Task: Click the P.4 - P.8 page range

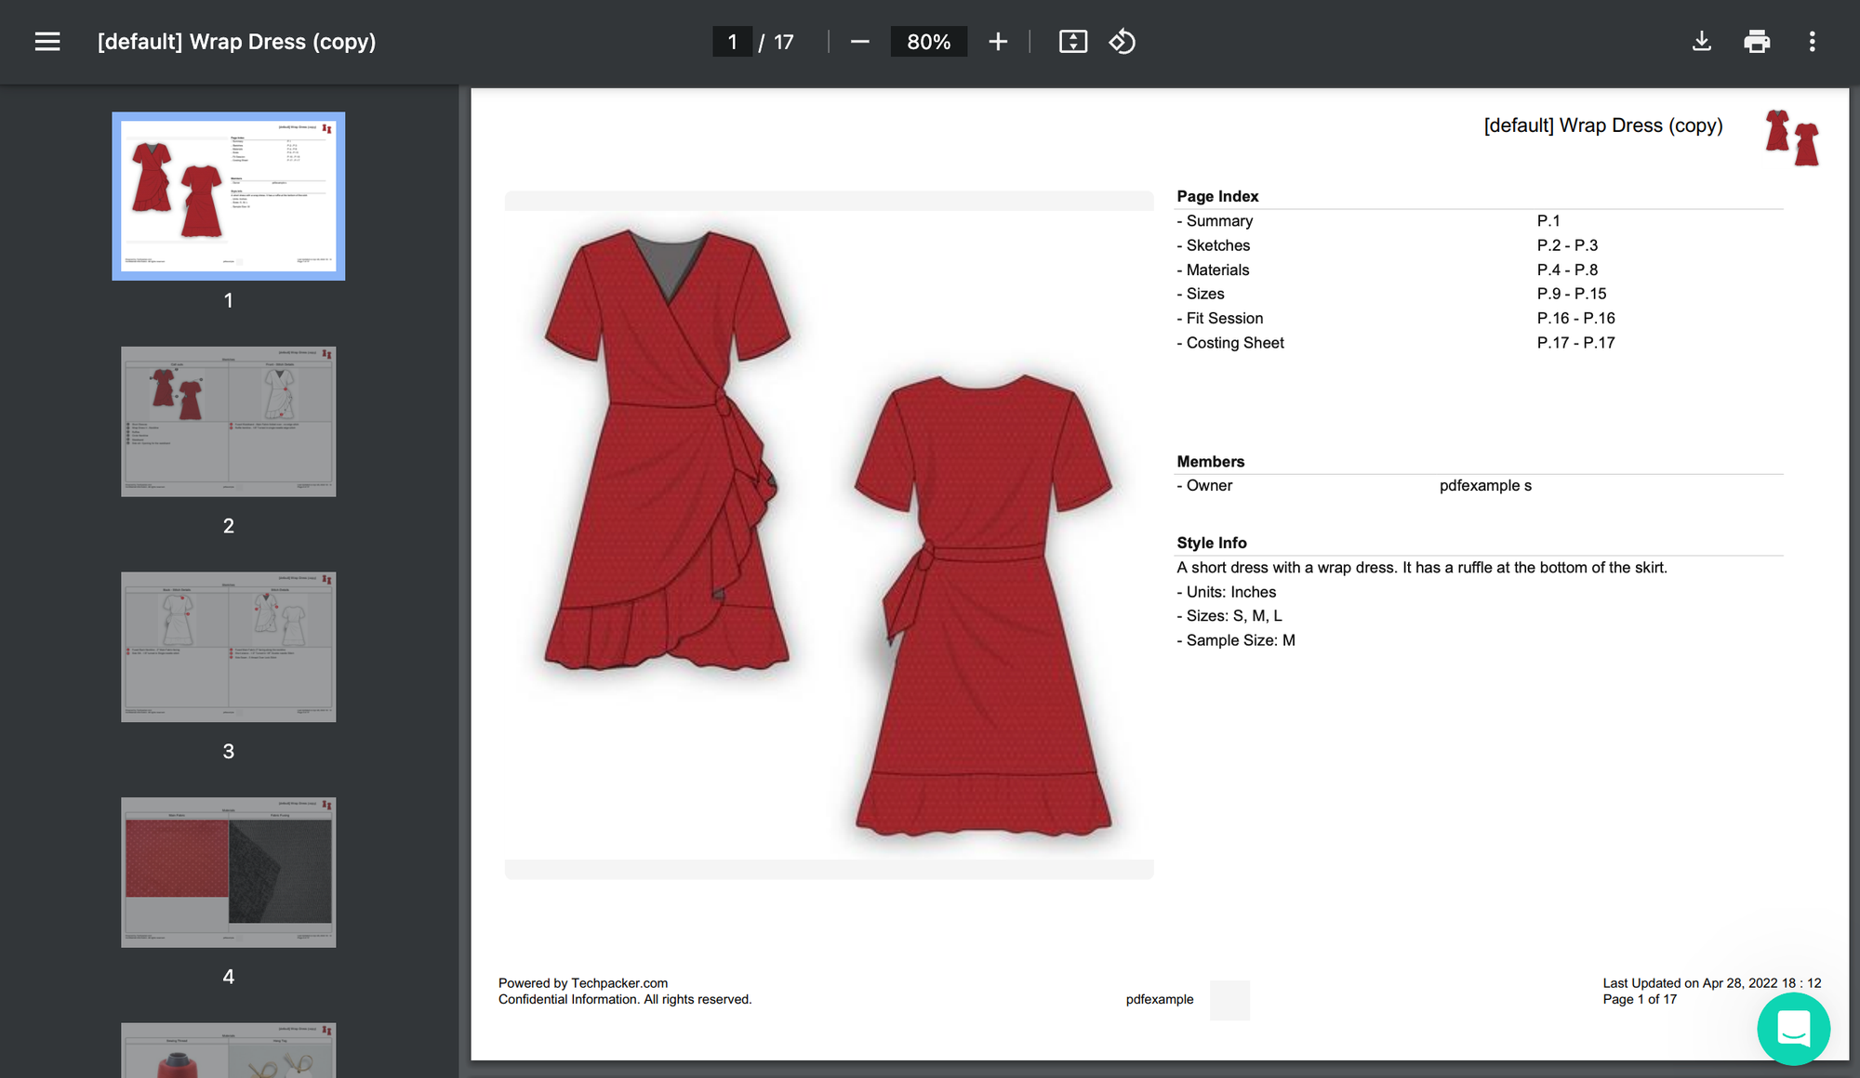Action: [1567, 269]
